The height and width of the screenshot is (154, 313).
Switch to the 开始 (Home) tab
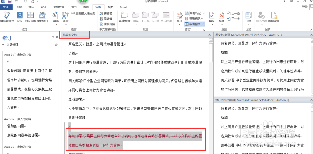tap(19, 7)
